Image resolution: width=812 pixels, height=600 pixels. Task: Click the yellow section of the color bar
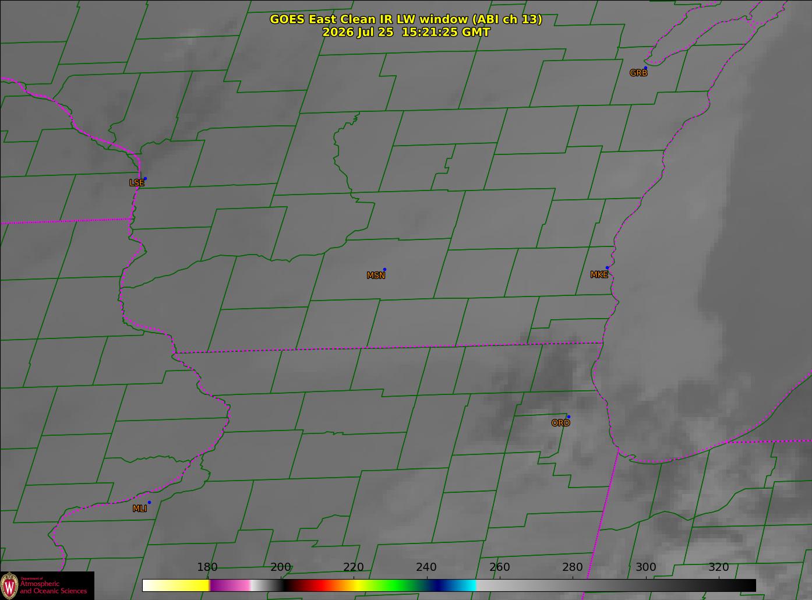click(x=186, y=585)
